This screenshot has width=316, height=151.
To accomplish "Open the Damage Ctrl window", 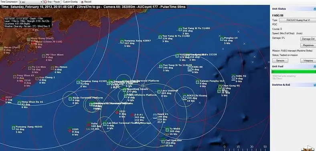I will point(308,39).
